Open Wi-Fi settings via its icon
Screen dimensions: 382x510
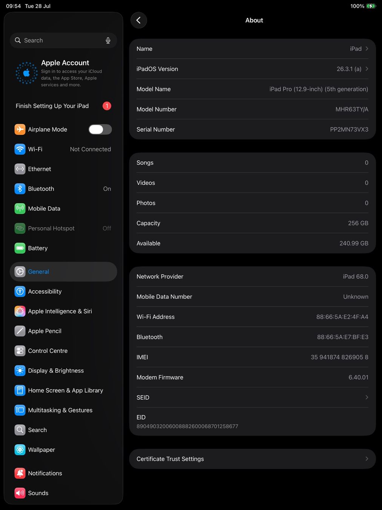tap(20, 149)
